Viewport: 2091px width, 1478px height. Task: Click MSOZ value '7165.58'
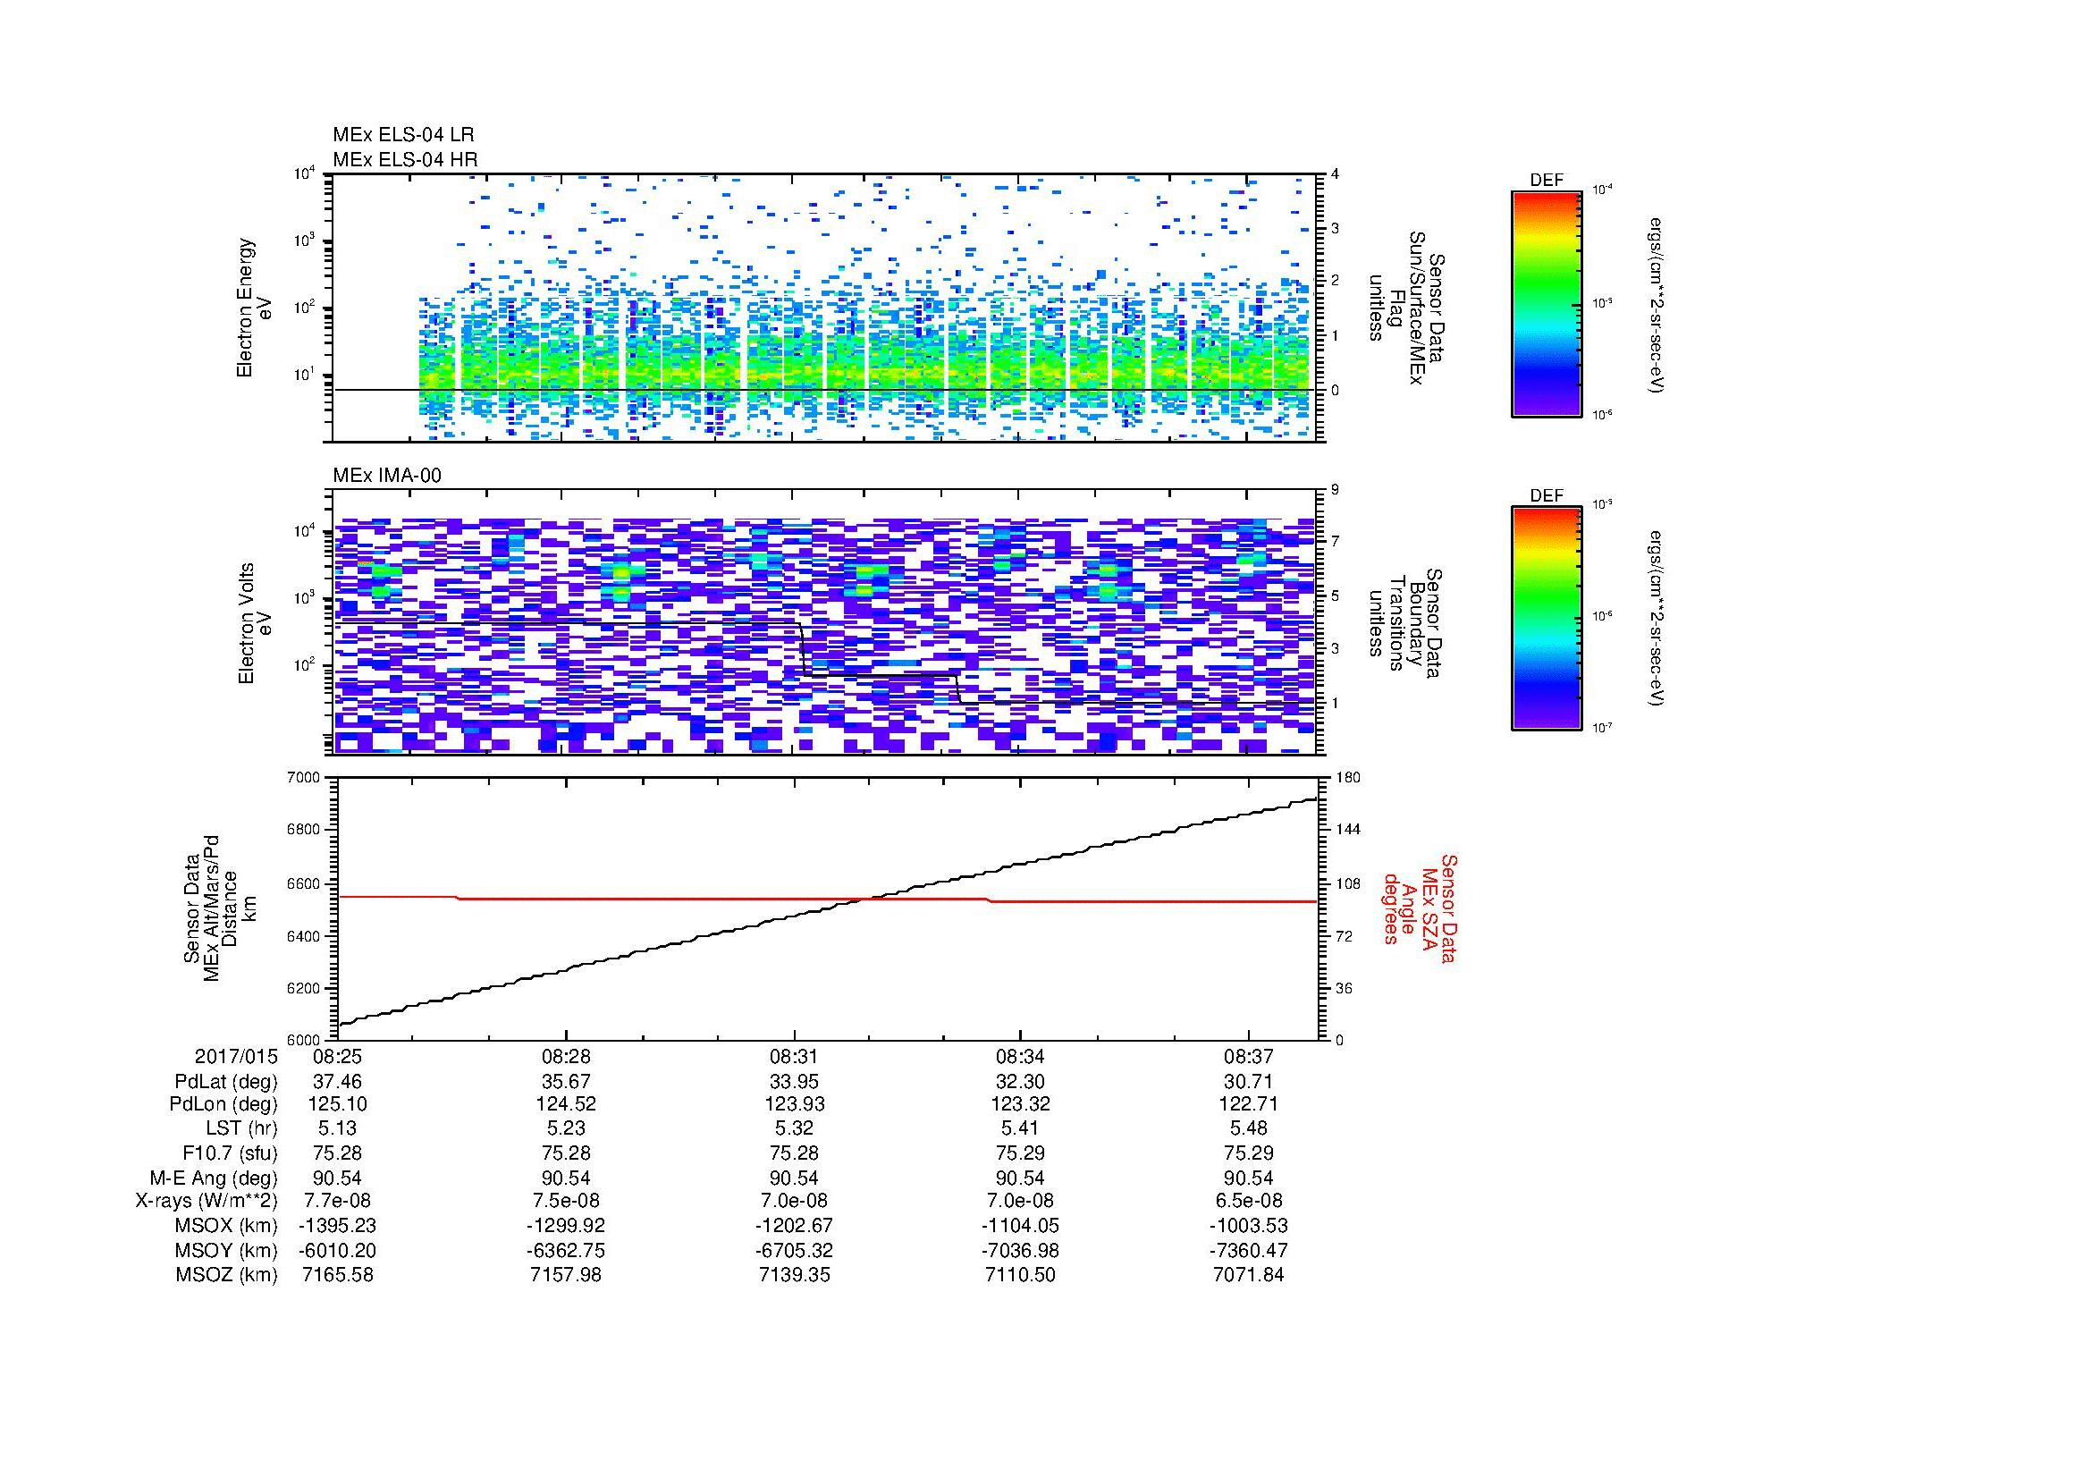[x=337, y=1276]
